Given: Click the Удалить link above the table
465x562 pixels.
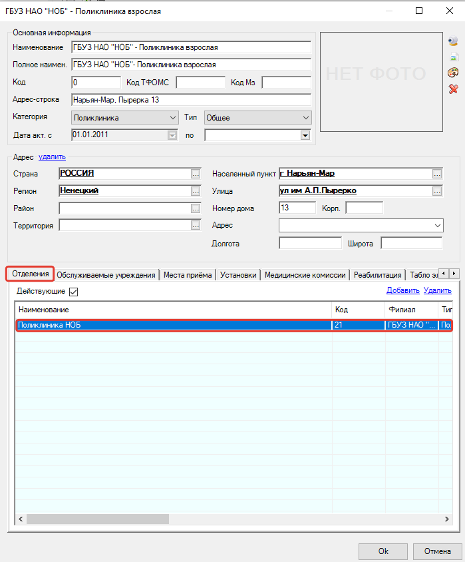Looking at the screenshot, I should click(438, 290).
